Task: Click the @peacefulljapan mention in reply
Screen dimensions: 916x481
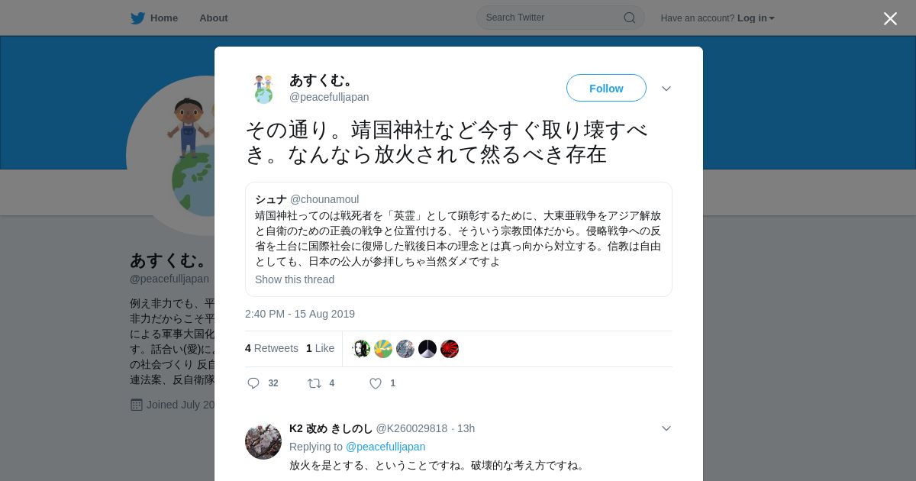Action: click(x=385, y=447)
